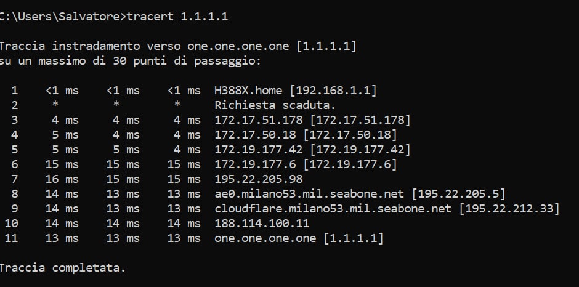Image resolution: width=579 pixels, height=287 pixels.
Task: Click the Traccia instradamento verso header line
Action: 178,46
